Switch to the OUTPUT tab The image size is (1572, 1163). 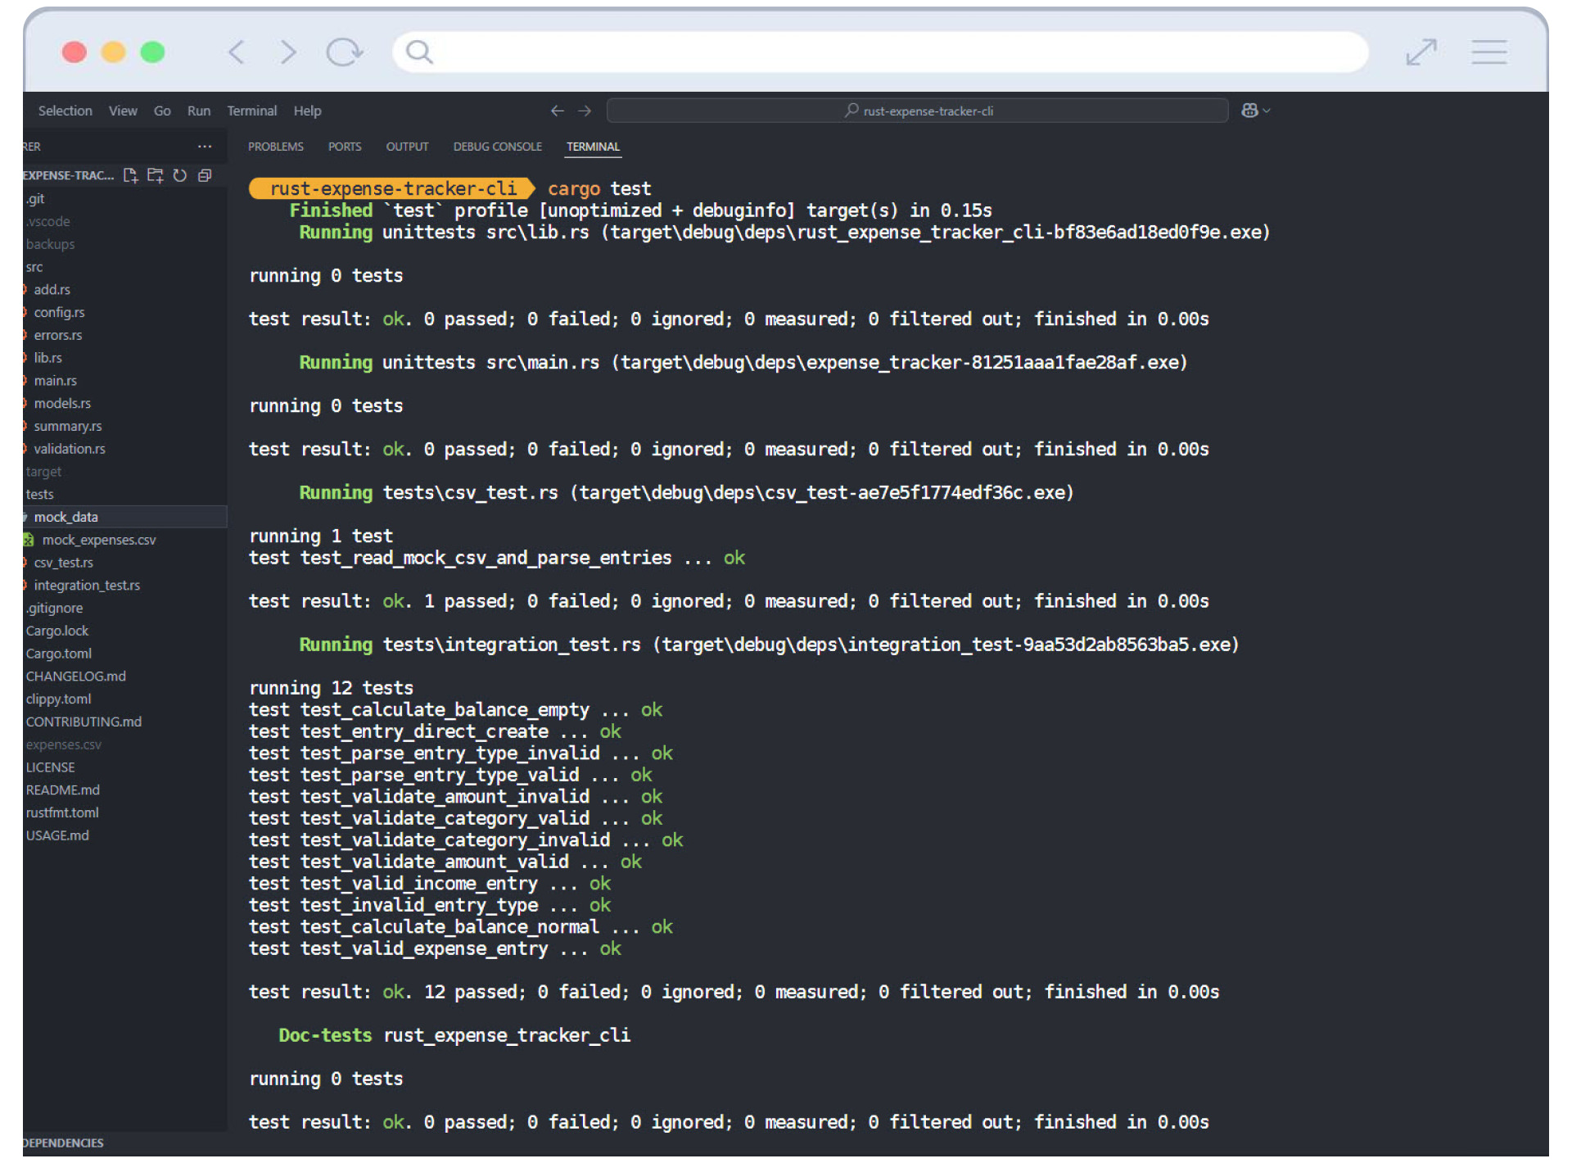point(407,147)
